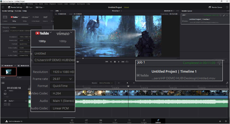
Task: Click the Resolution field in Render Settings
Action: [24, 37]
